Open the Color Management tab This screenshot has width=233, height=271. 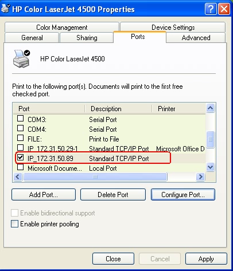pyautogui.click(x=62, y=28)
